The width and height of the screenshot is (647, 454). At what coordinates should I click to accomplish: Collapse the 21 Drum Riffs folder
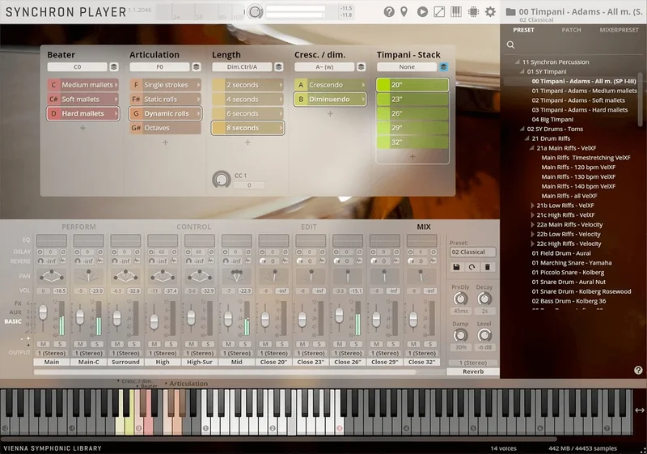coord(526,138)
